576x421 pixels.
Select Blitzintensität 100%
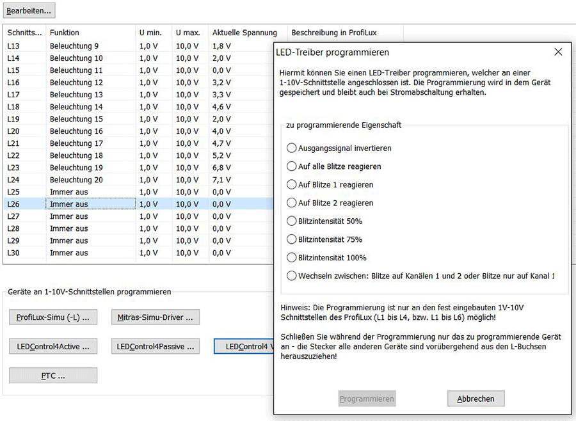click(x=292, y=257)
